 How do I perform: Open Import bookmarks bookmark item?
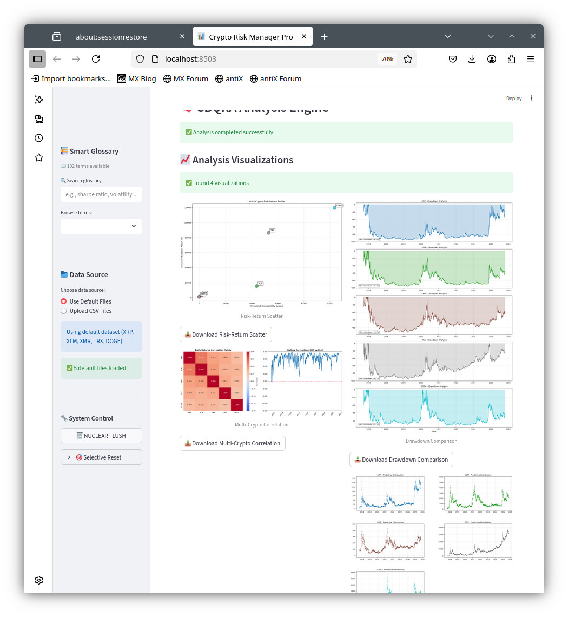(71, 78)
